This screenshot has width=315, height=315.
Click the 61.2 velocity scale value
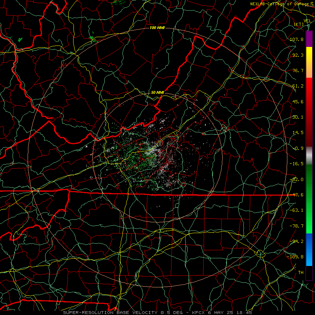pos(298,86)
